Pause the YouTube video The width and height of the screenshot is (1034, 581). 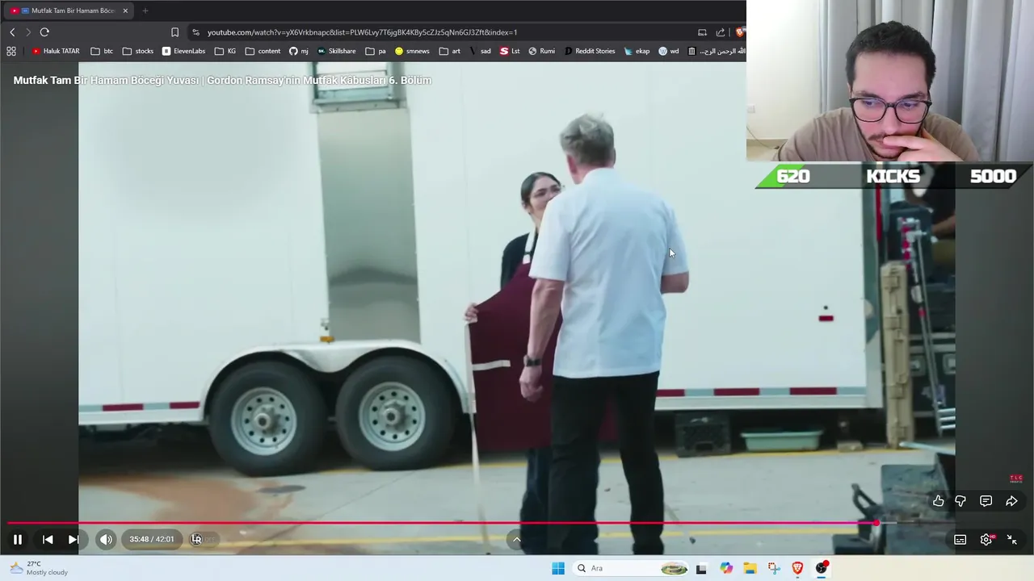[x=18, y=539]
